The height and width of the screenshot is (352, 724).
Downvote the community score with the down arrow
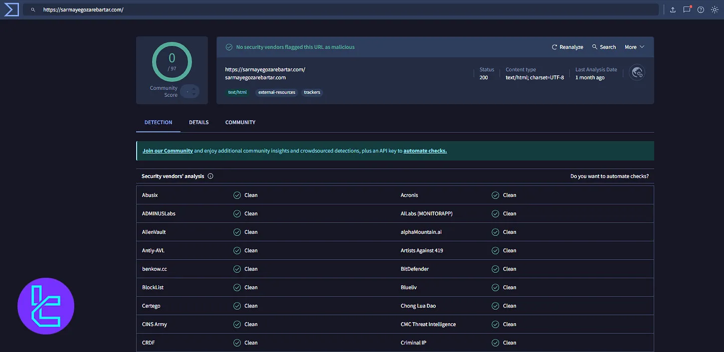coord(193,94)
